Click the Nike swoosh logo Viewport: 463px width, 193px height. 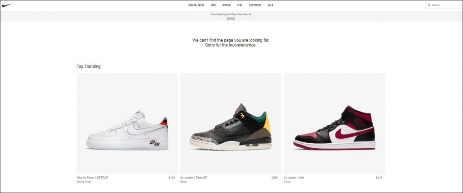tap(6, 5)
